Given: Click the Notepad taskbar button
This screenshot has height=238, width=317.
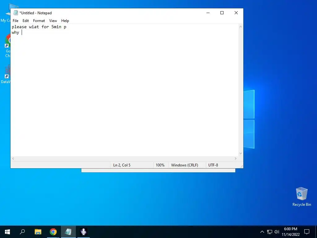Looking at the screenshot, I should click(x=68, y=232).
